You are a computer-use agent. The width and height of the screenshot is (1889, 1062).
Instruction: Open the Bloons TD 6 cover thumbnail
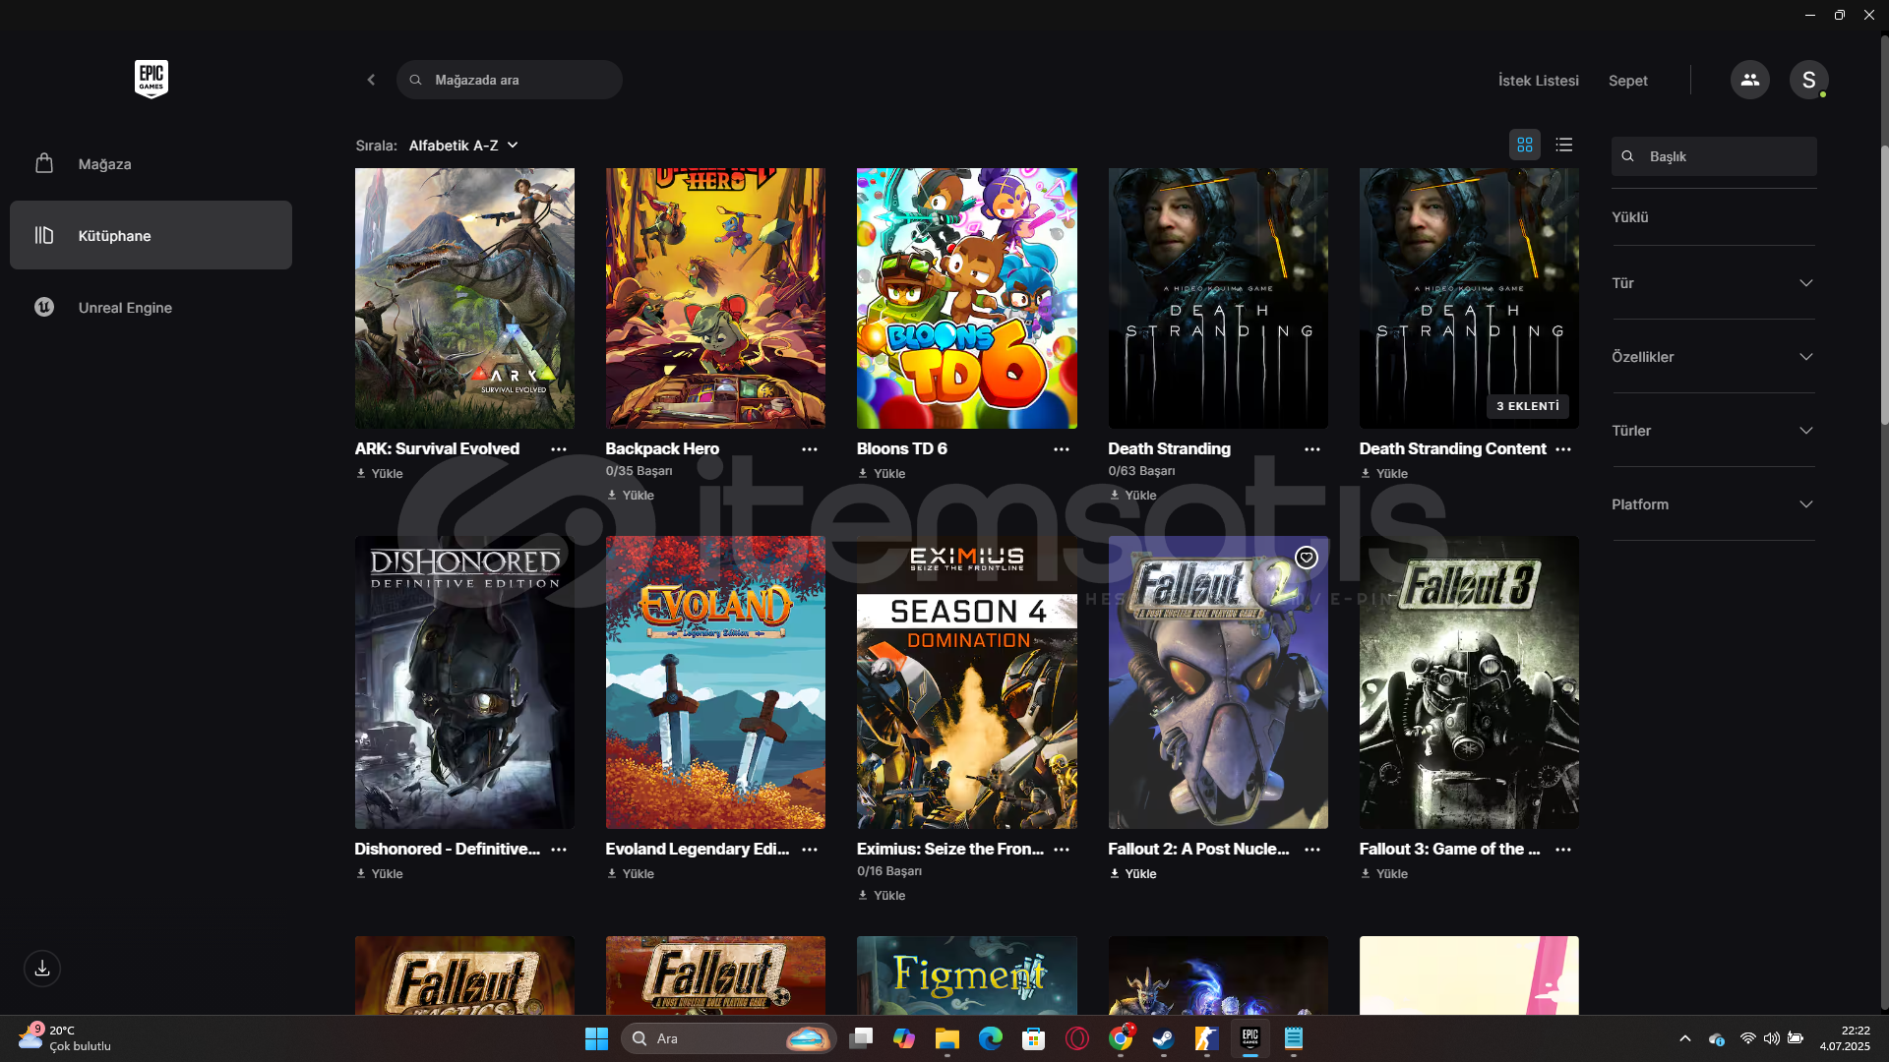[x=966, y=298]
